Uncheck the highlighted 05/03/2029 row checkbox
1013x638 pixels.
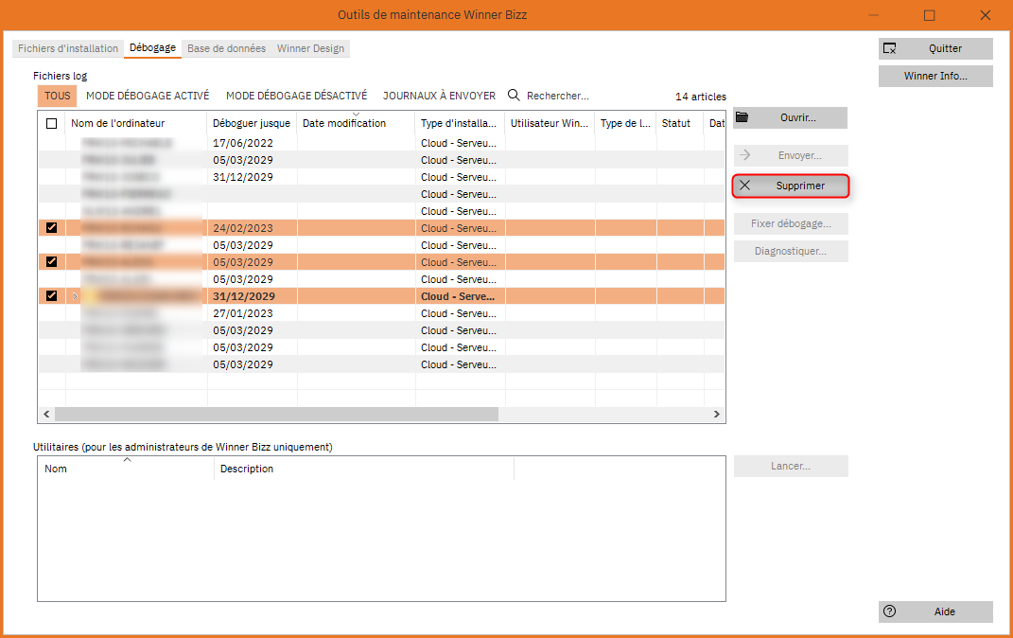[x=52, y=262]
